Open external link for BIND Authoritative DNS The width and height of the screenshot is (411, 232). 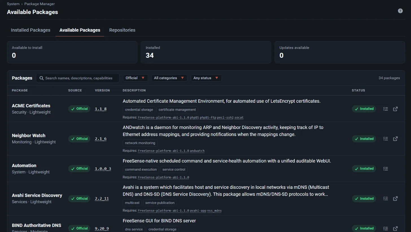point(395,228)
